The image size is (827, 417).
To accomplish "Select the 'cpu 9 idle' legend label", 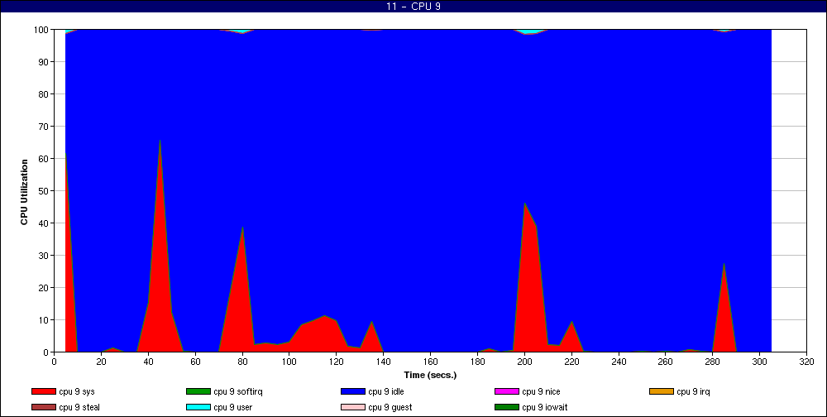I will pos(386,391).
